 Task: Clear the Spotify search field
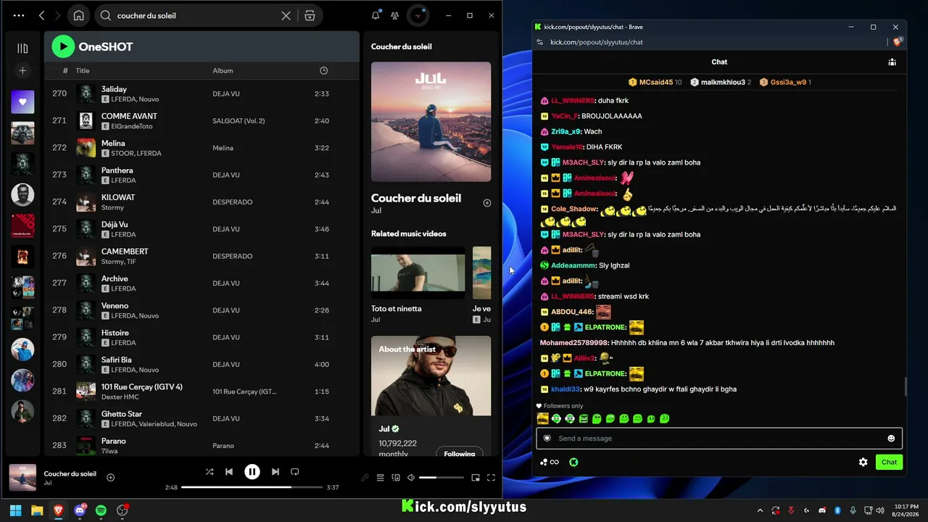[x=286, y=15]
